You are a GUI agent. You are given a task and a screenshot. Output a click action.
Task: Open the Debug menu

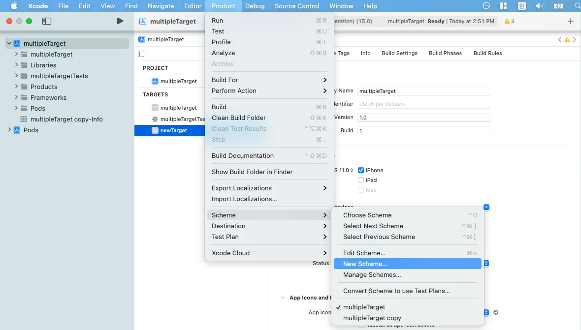(x=255, y=6)
